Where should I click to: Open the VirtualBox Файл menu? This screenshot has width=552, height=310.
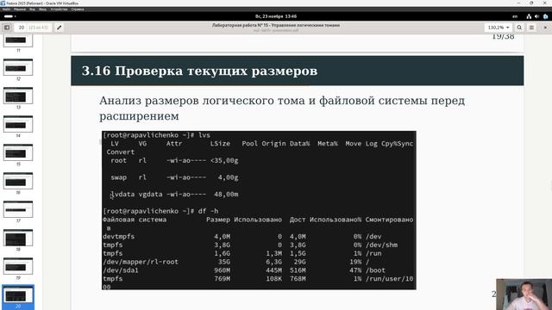coord(6,9)
